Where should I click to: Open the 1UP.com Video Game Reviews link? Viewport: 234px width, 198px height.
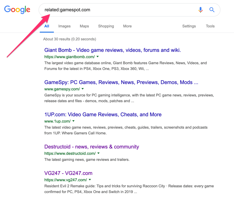103,115
